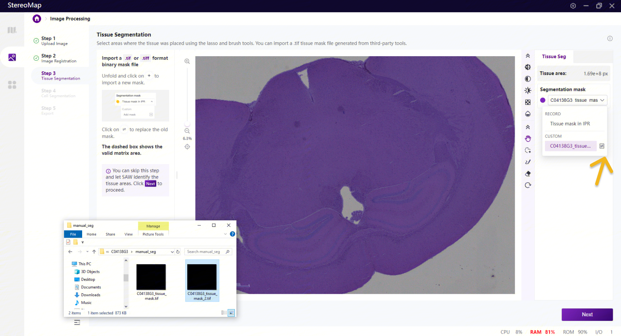Image resolution: width=621 pixels, height=336 pixels.
Task: Go to Step 1 Upload Image
Action: [x=55, y=41]
